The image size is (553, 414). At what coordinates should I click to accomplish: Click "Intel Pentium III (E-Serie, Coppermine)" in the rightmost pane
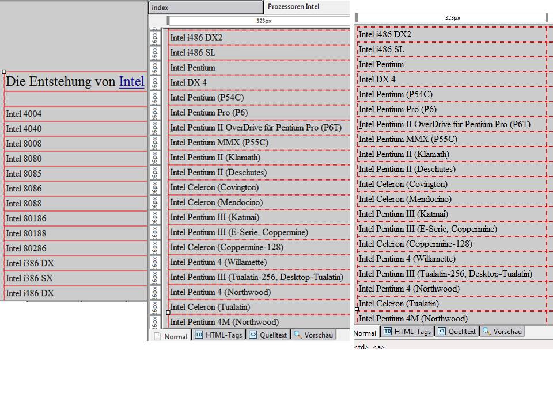coord(428,229)
